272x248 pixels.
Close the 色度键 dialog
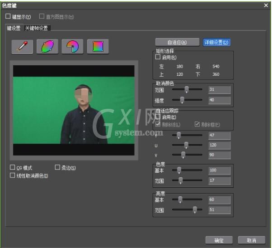[x=266, y=5]
